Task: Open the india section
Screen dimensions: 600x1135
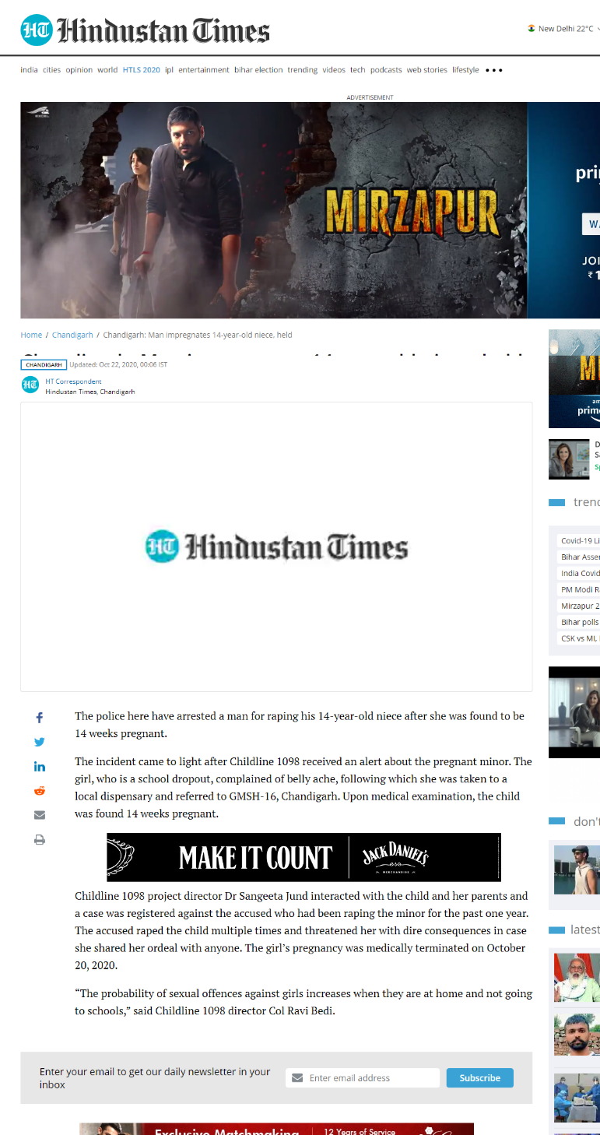Action: (x=29, y=70)
